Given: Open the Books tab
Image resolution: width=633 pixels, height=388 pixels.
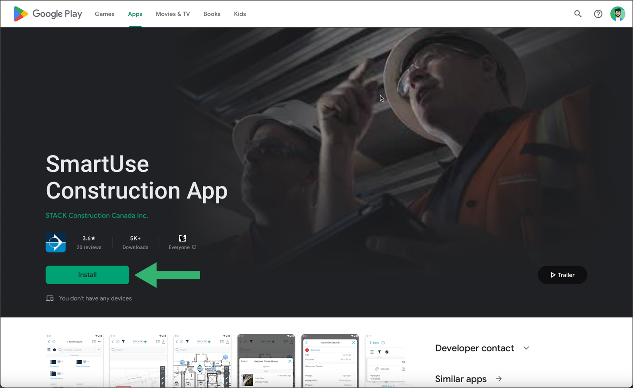Looking at the screenshot, I should 212,14.
